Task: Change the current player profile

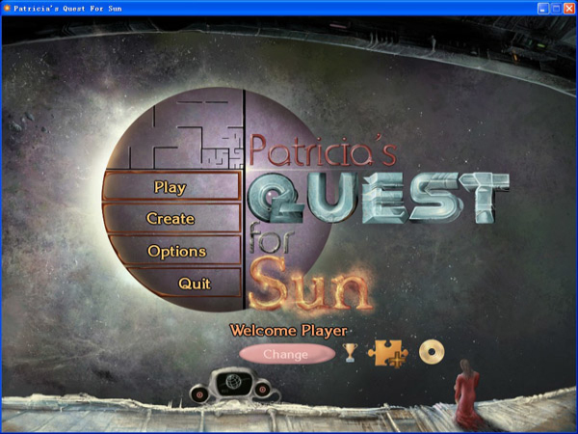Action: [x=286, y=354]
